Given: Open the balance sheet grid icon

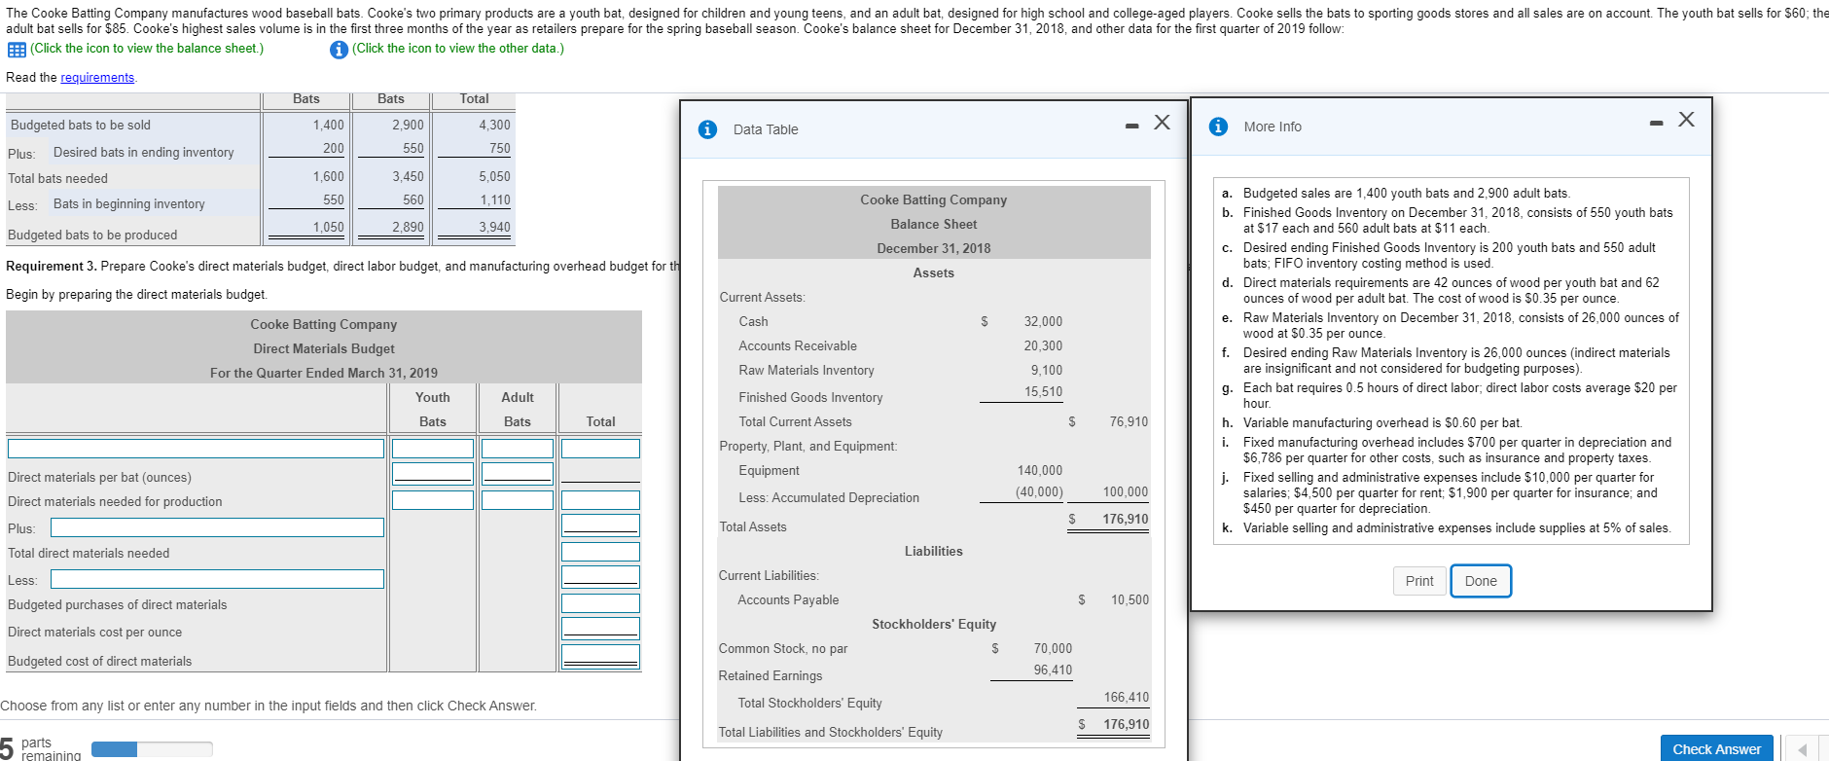Looking at the screenshot, I should [17, 50].
